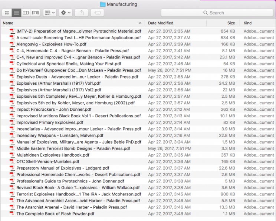Switch to Cover Flow view
Image resolution: width=276 pixels, height=221 pixels.
click(x=35, y=13)
